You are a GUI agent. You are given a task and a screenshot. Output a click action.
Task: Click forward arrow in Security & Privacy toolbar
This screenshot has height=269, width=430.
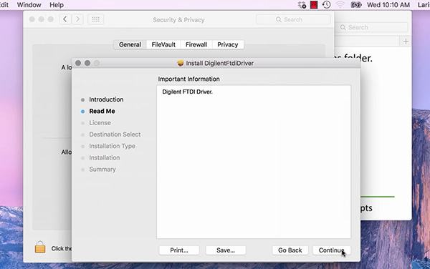tap(77, 19)
